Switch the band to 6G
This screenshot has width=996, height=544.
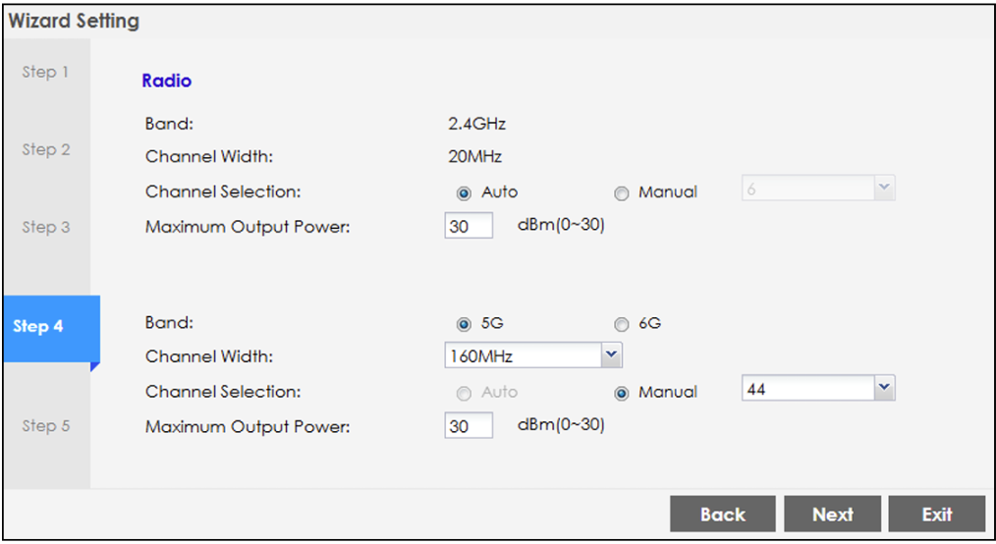(x=621, y=325)
